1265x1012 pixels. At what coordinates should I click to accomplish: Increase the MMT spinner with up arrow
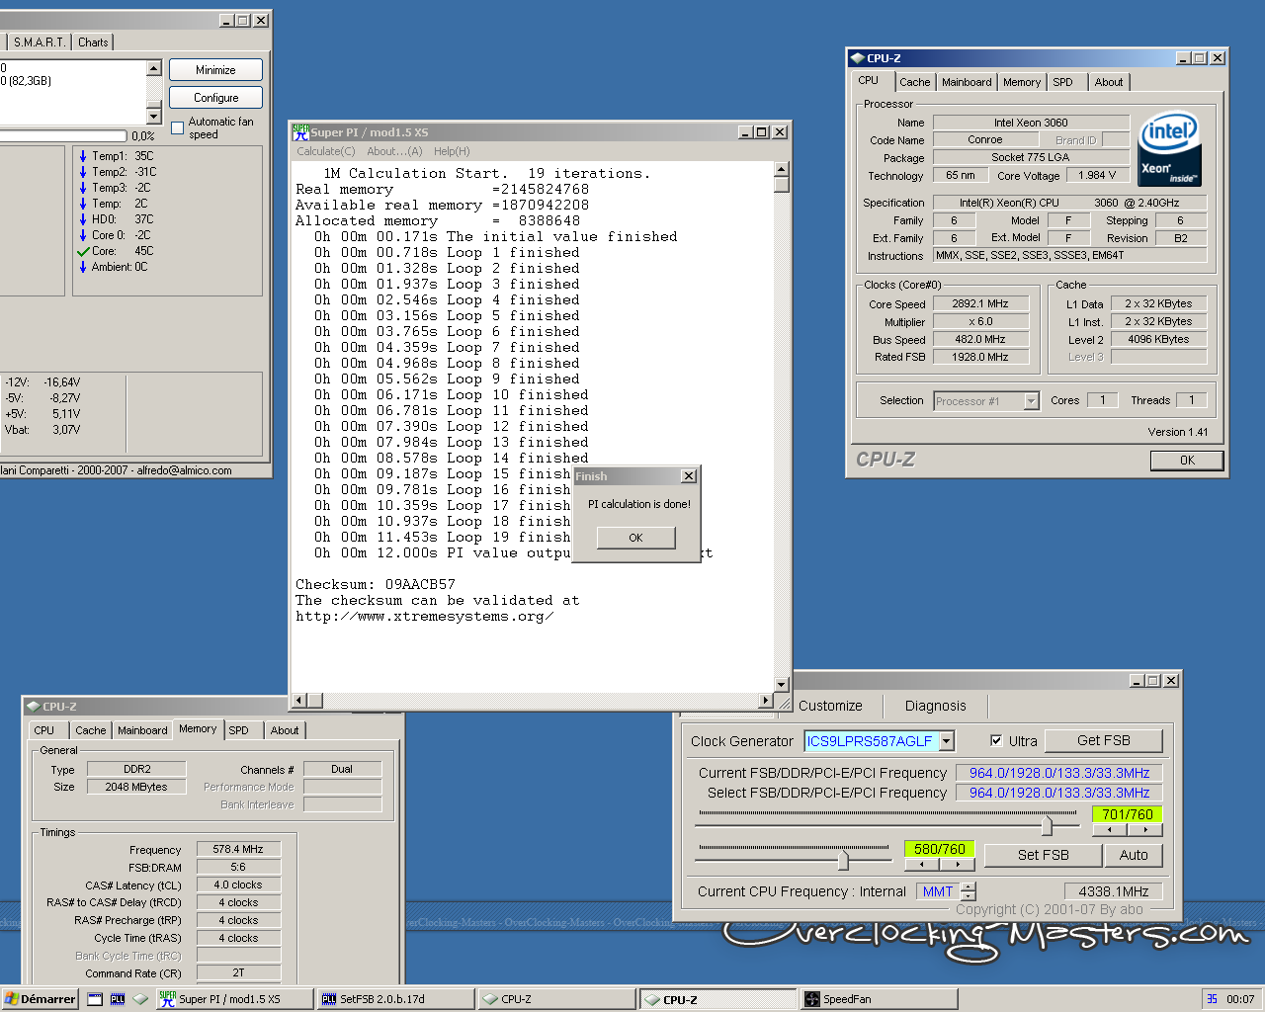point(969,886)
